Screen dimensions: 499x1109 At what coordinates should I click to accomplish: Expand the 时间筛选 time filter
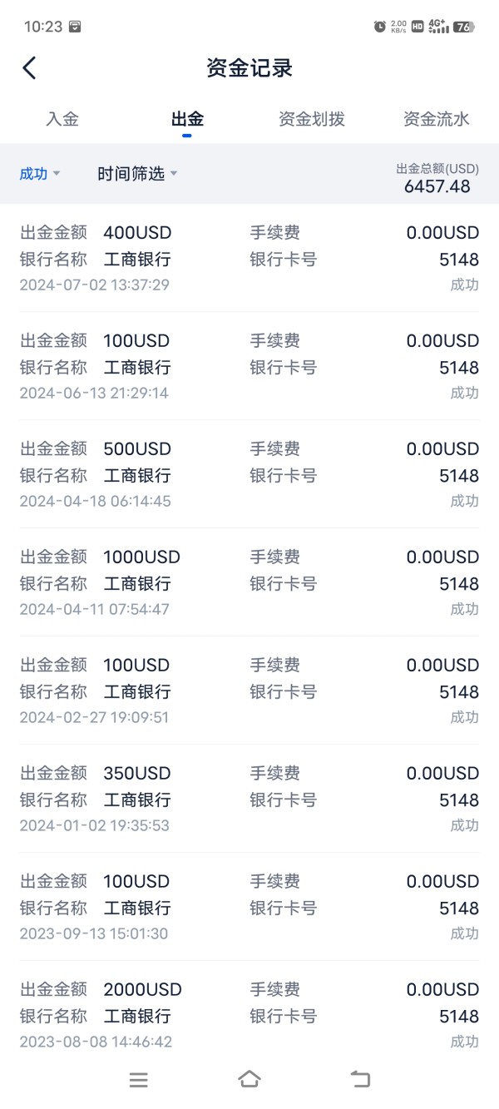point(137,174)
